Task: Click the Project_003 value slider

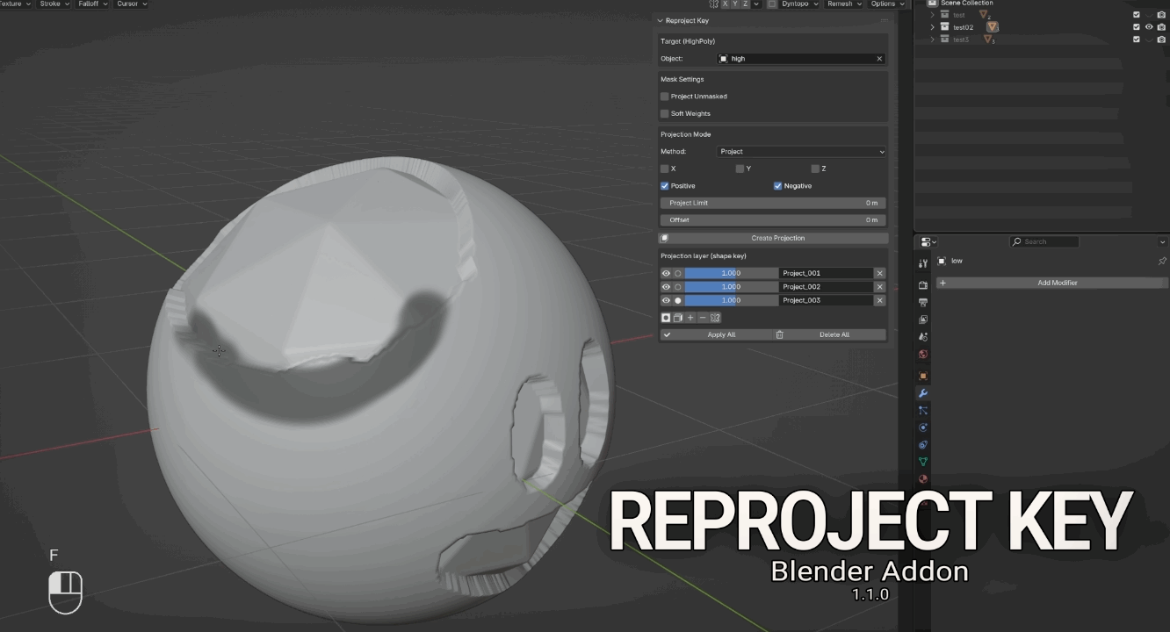Action: (731, 300)
